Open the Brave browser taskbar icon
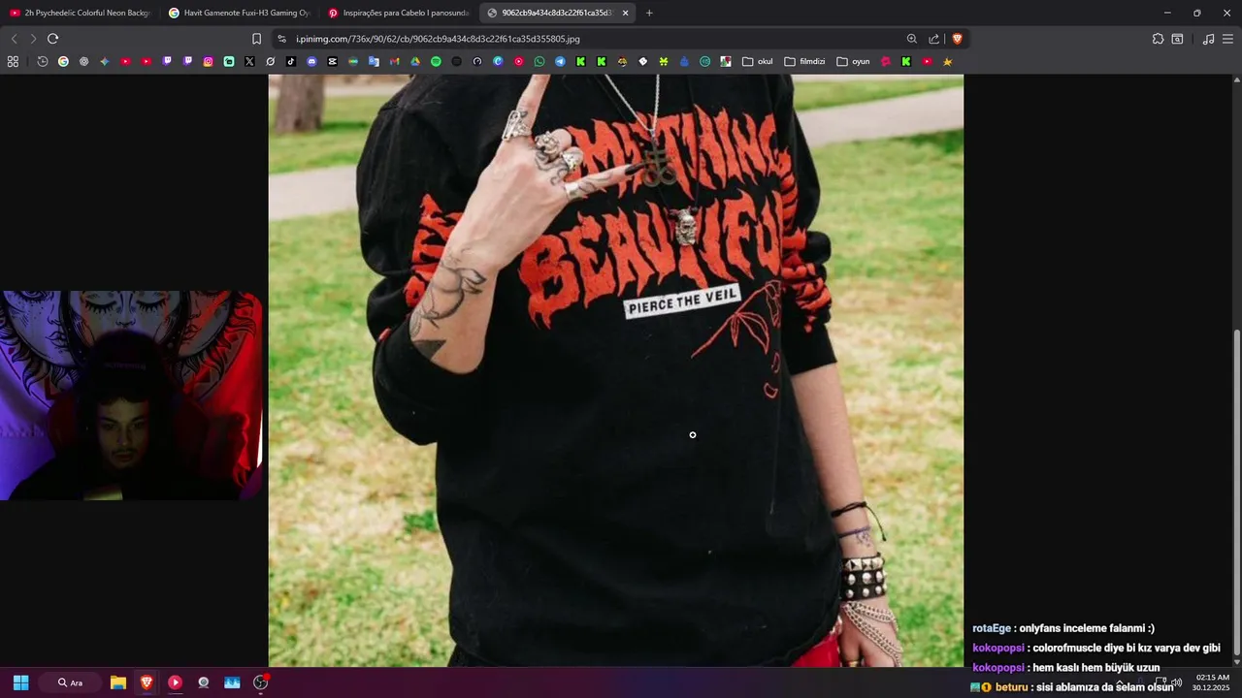This screenshot has width=1242, height=698. (x=147, y=682)
